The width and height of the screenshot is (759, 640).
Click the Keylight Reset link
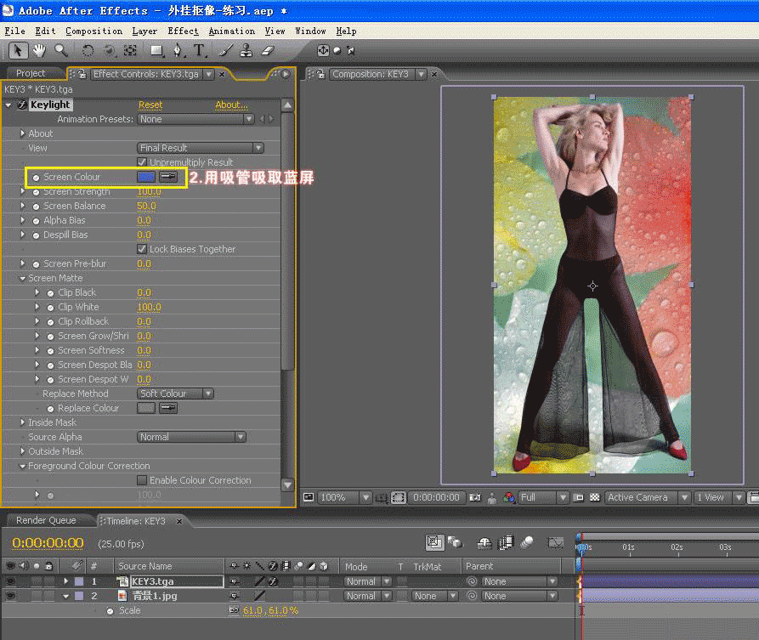[x=150, y=105]
